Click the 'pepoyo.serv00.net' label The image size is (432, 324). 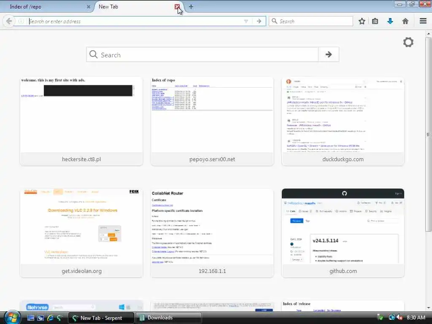pyautogui.click(x=212, y=159)
